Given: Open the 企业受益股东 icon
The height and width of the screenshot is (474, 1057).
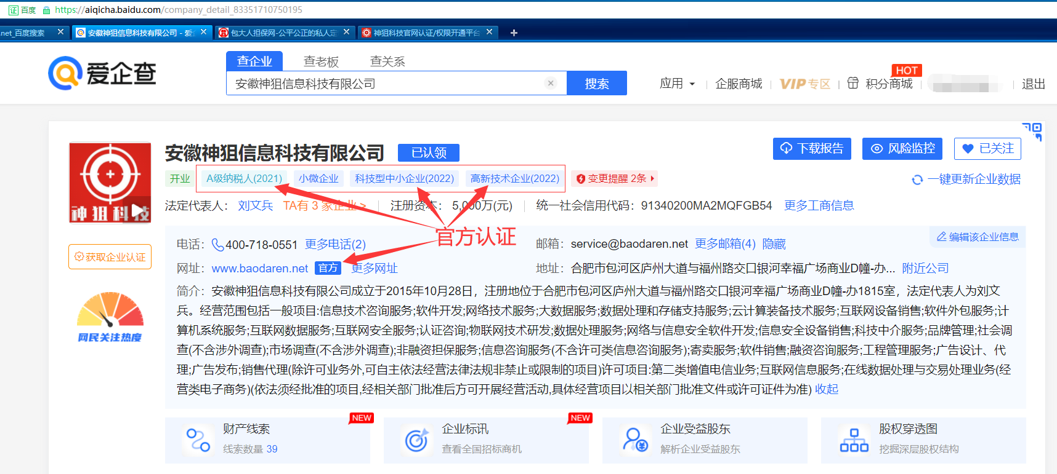Looking at the screenshot, I should pos(635,440).
